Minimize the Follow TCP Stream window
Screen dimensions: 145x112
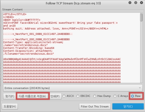coord(130,3)
